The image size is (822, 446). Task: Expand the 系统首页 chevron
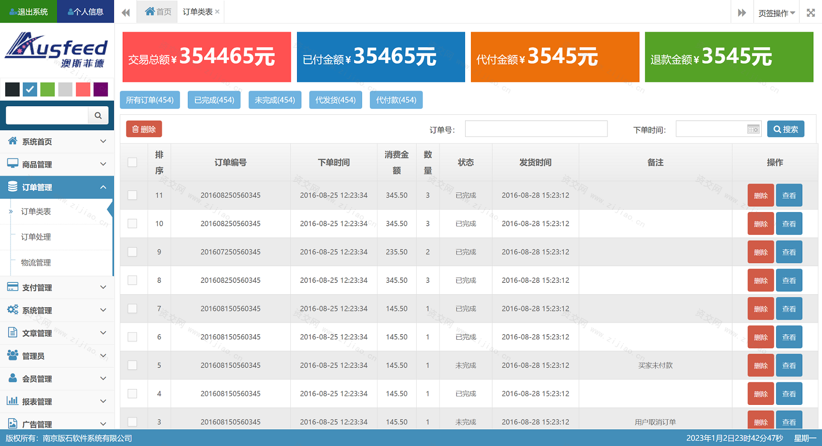(103, 141)
